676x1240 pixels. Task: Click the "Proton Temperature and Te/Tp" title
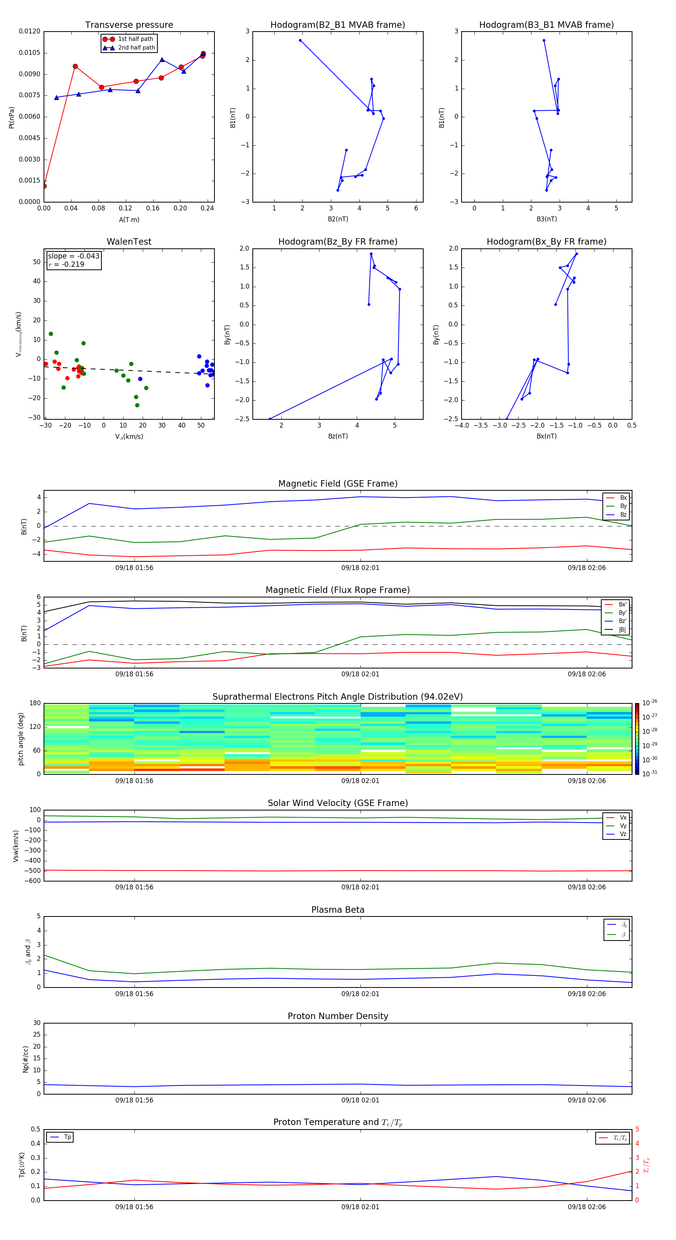click(338, 1122)
